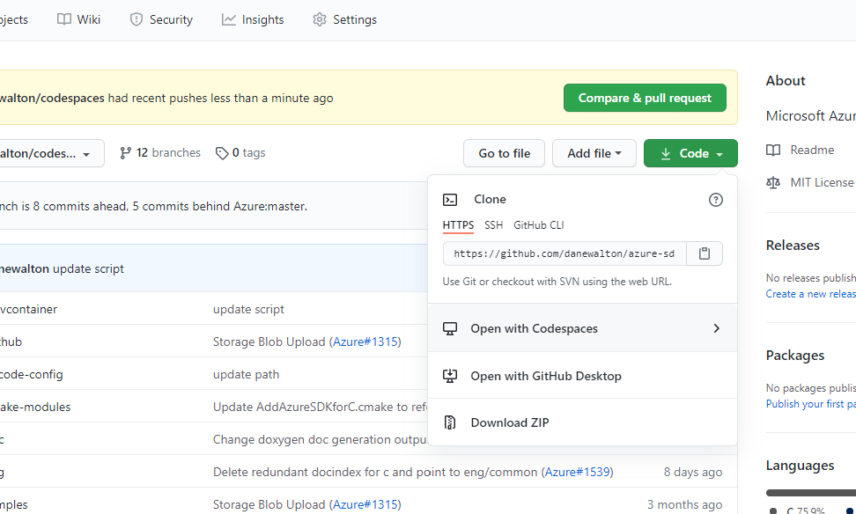Open Delete redundant docindex commit message
Viewport: 856px width, 514px height.
375,472
